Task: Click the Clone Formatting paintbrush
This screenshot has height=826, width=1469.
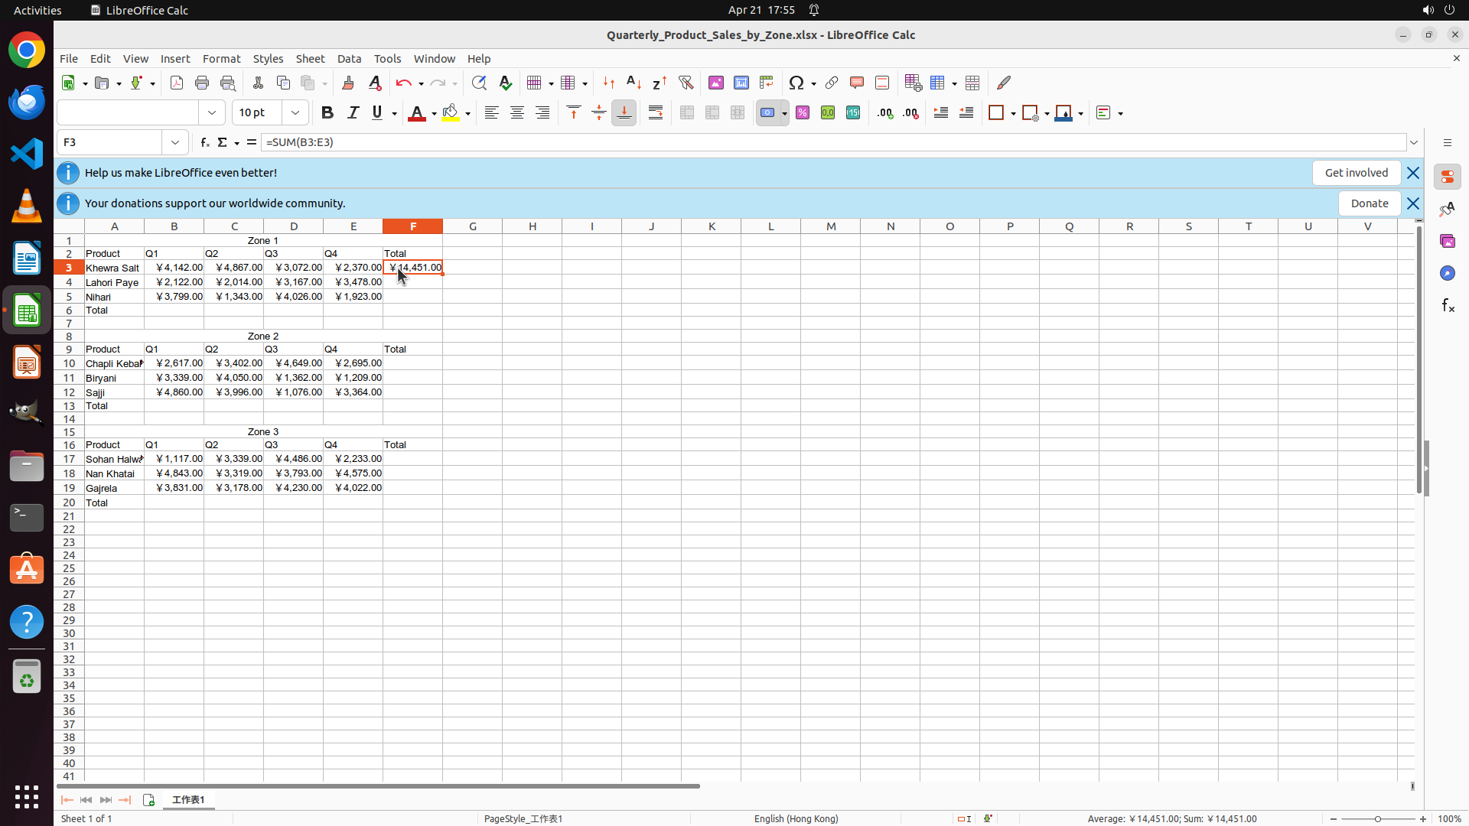Action: (348, 83)
